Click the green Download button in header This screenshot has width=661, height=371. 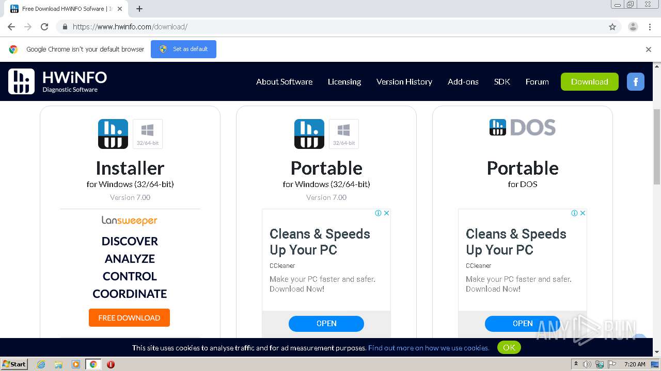click(x=590, y=81)
